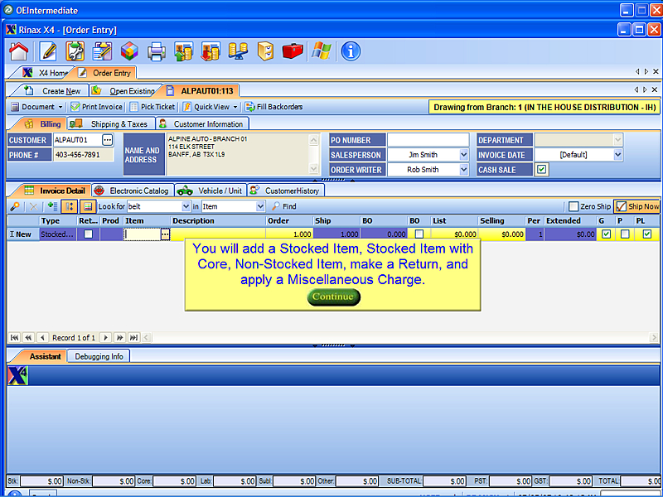The width and height of the screenshot is (663, 497).
Task: Go to the last record
Action: 133,338
